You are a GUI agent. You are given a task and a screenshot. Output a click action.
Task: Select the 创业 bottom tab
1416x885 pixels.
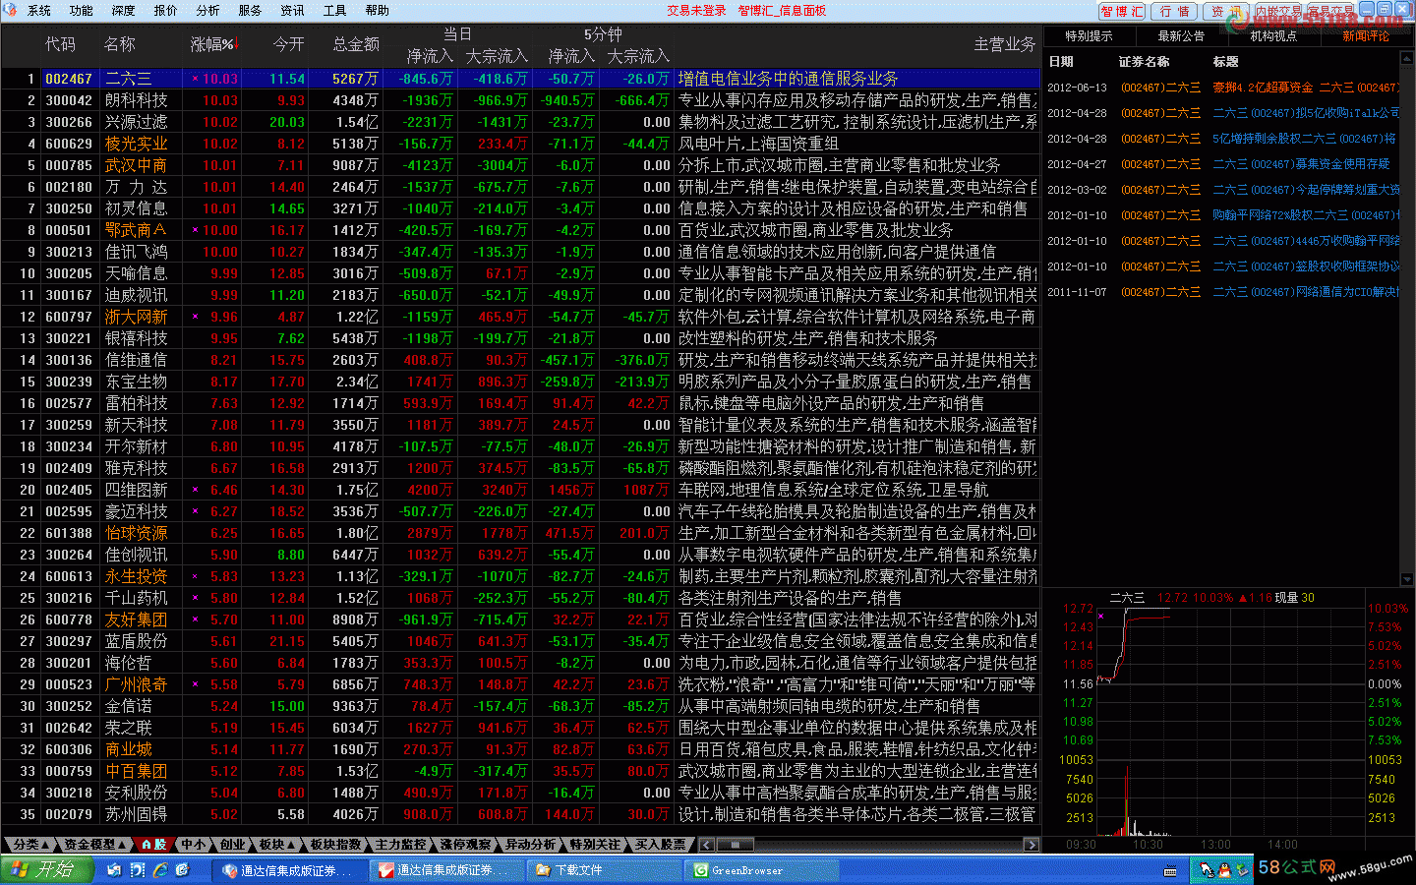[233, 845]
